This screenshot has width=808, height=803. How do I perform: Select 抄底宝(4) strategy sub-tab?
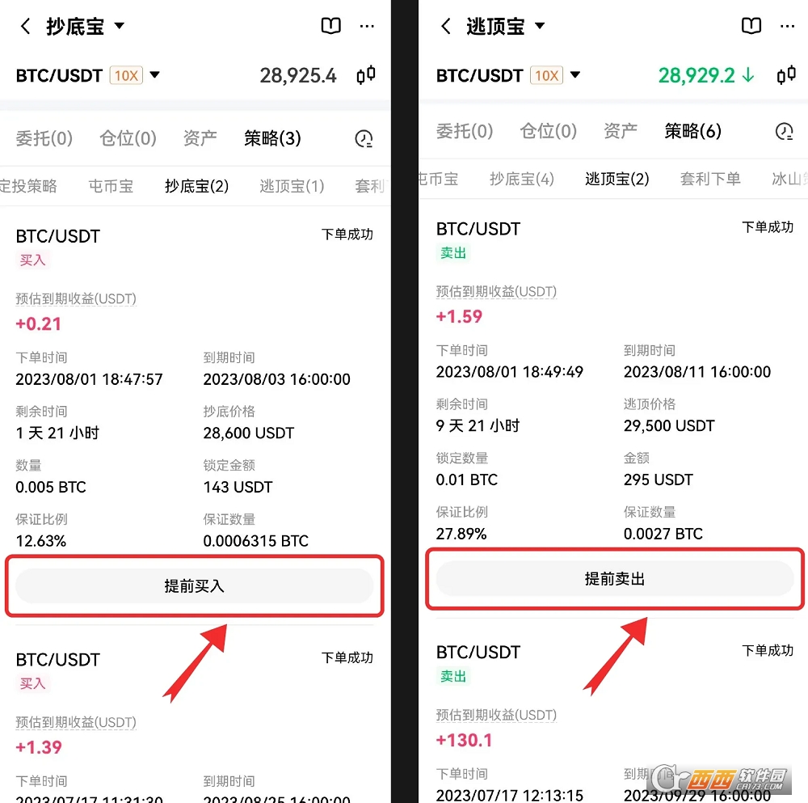[521, 179]
